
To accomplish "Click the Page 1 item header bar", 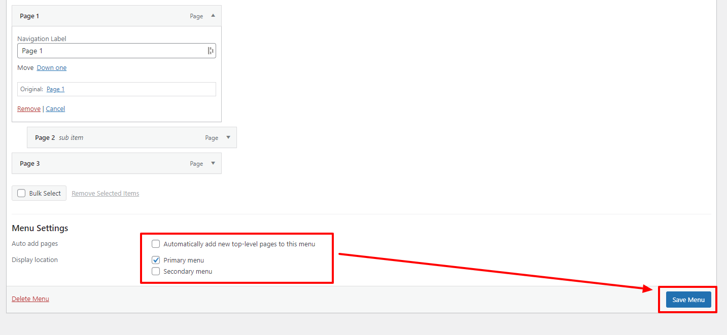I will pos(101,15).
